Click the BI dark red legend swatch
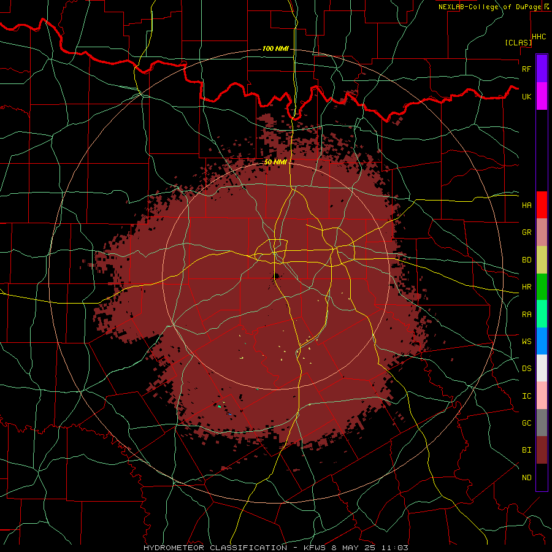552x552 pixels. (542, 450)
